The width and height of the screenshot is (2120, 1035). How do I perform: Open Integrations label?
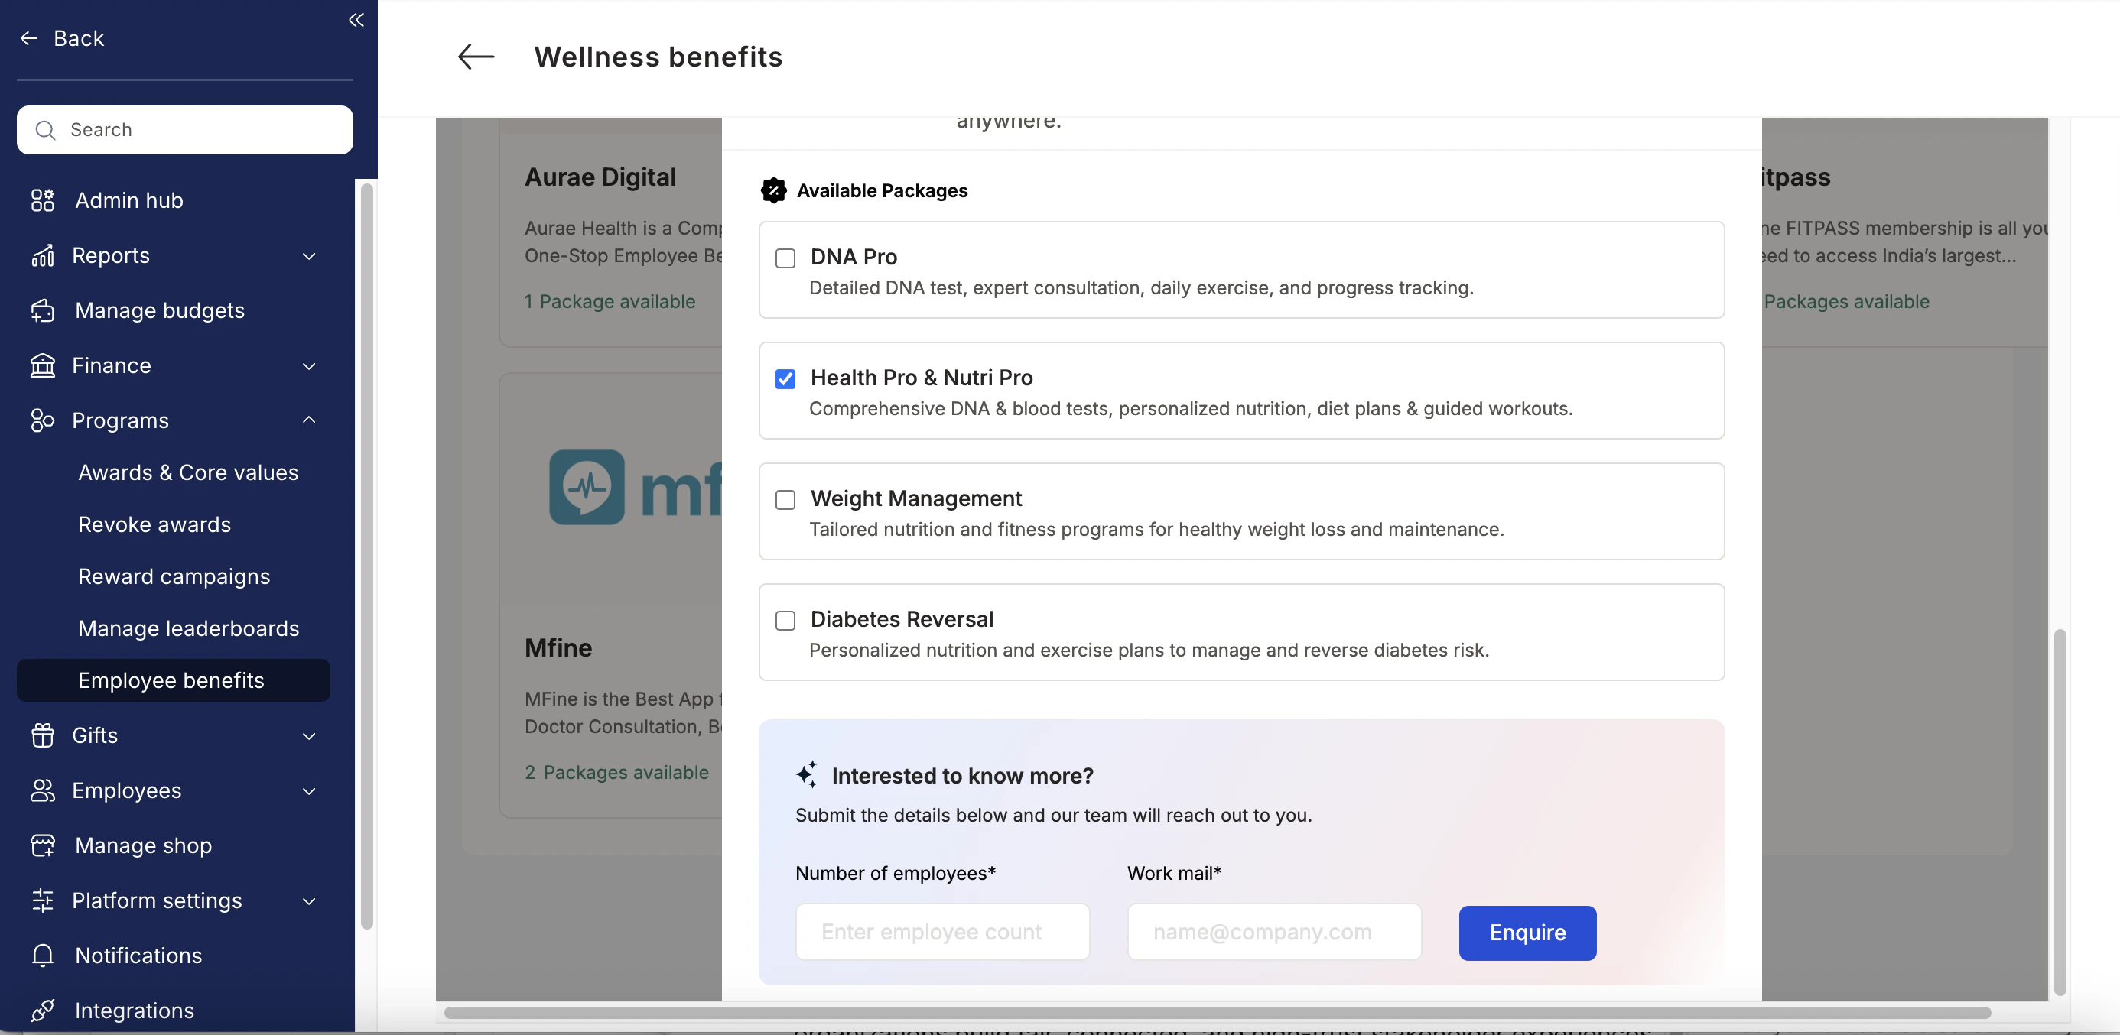pyautogui.click(x=134, y=1011)
